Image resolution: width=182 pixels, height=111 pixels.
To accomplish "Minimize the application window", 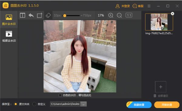I will coord(158,6).
